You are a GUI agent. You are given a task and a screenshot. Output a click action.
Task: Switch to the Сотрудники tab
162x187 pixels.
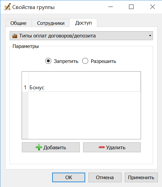tap(51, 23)
